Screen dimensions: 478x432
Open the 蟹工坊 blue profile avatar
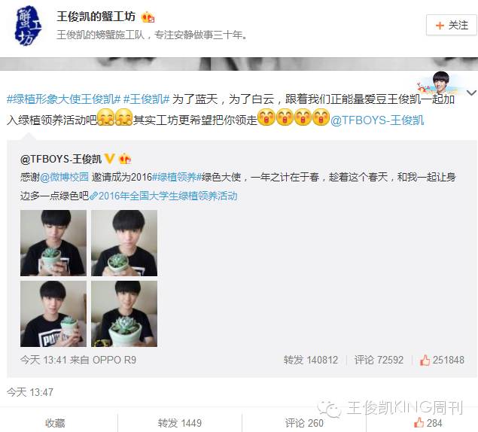coord(28,26)
